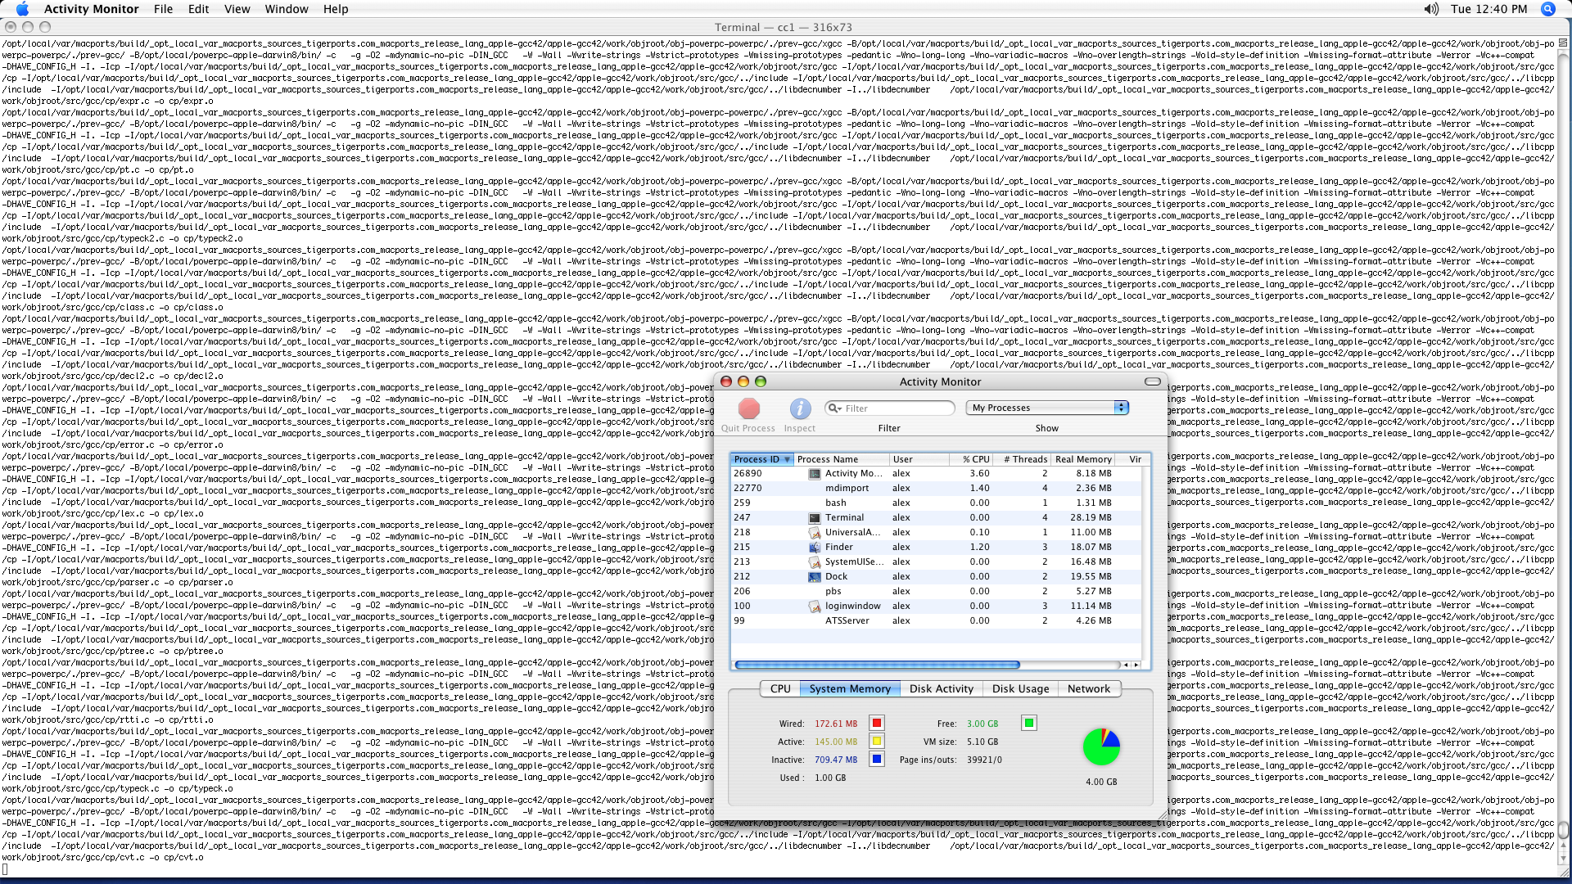This screenshot has height=884, width=1572.
Task: Select the SystemUIServer process icon
Action: click(x=815, y=562)
